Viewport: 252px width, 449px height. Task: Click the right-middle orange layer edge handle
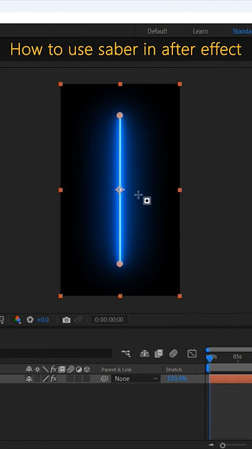point(180,190)
